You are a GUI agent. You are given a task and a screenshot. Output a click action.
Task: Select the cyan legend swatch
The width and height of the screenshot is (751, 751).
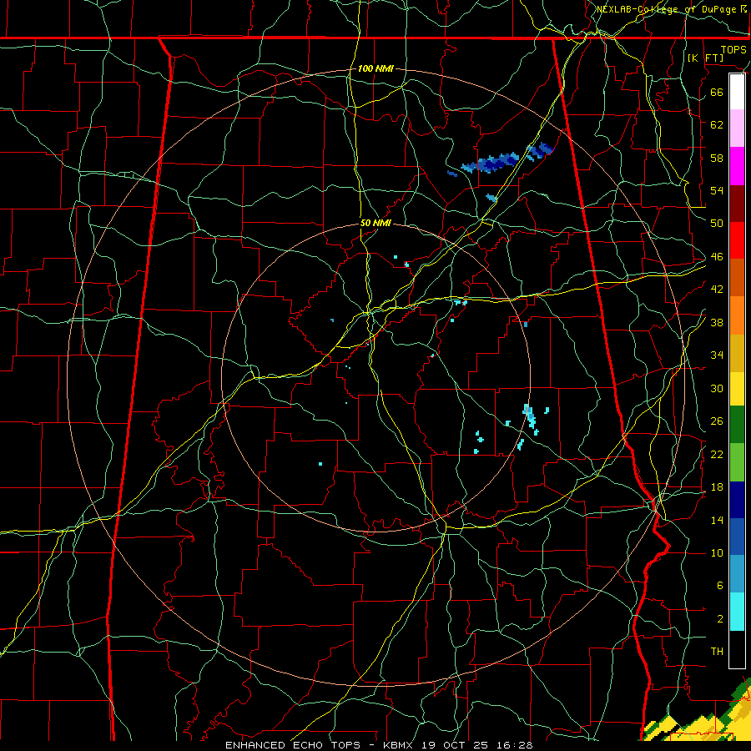point(737,612)
